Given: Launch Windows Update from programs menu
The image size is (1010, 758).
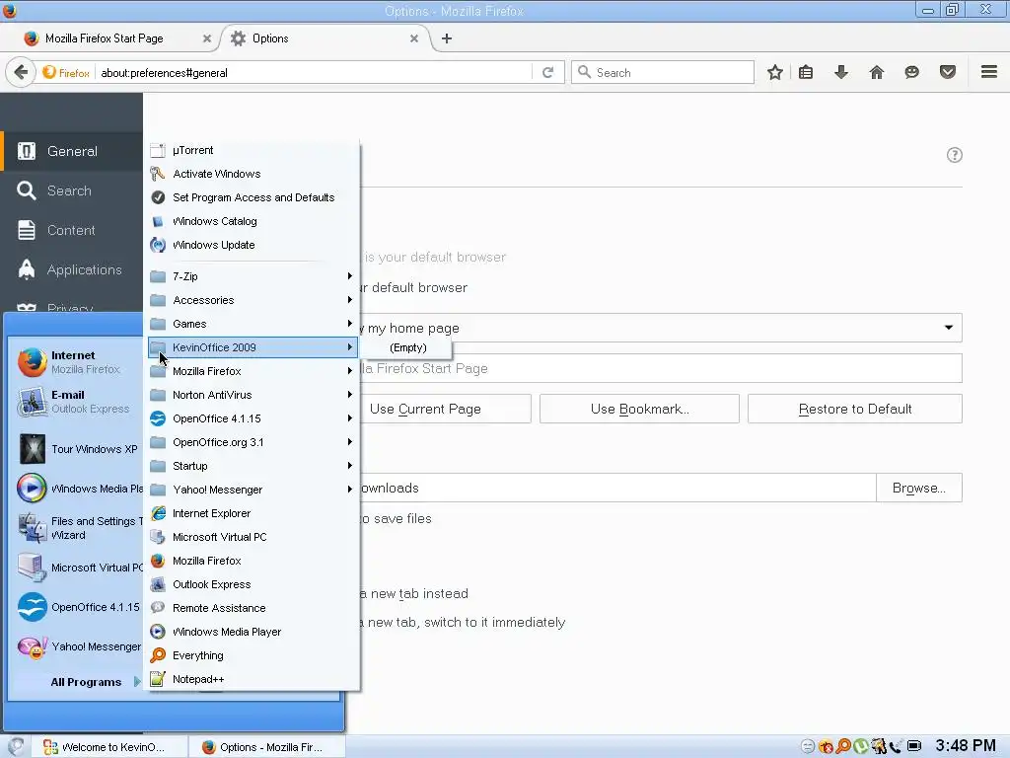Looking at the screenshot, I should tap(252, 245).
